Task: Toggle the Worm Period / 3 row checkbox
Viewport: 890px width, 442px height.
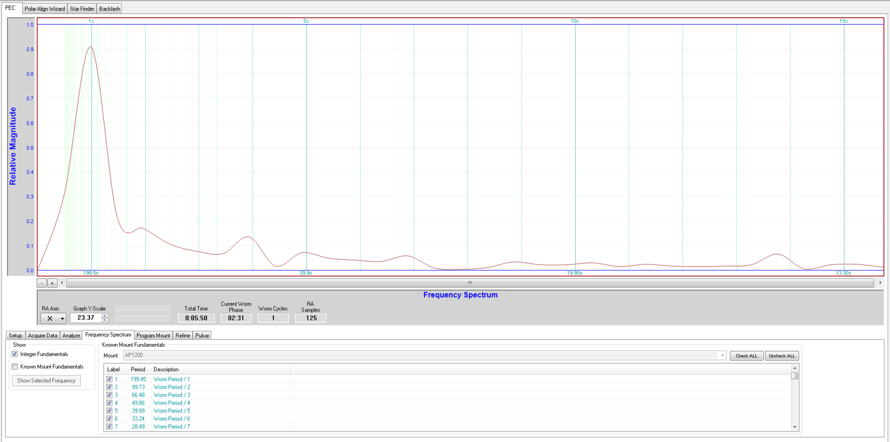Action: pyautogui.click(x=109, y=395)
